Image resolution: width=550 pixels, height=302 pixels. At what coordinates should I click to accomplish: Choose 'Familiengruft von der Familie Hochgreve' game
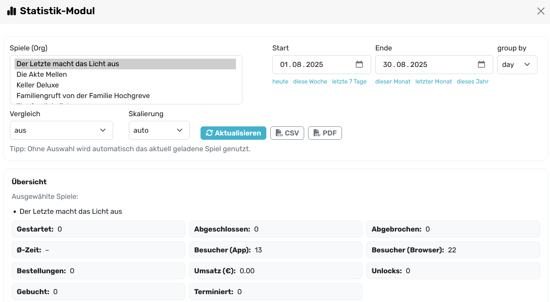coord(83,96)
